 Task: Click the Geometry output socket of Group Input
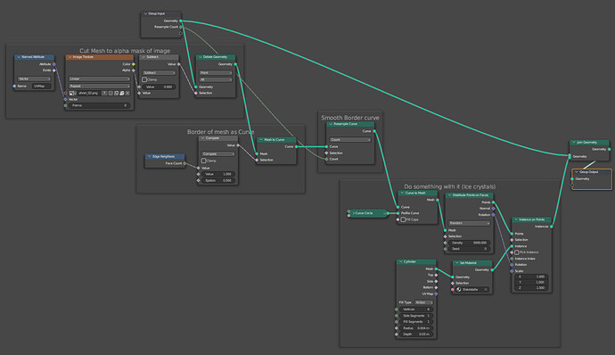(x=181, y=21)
